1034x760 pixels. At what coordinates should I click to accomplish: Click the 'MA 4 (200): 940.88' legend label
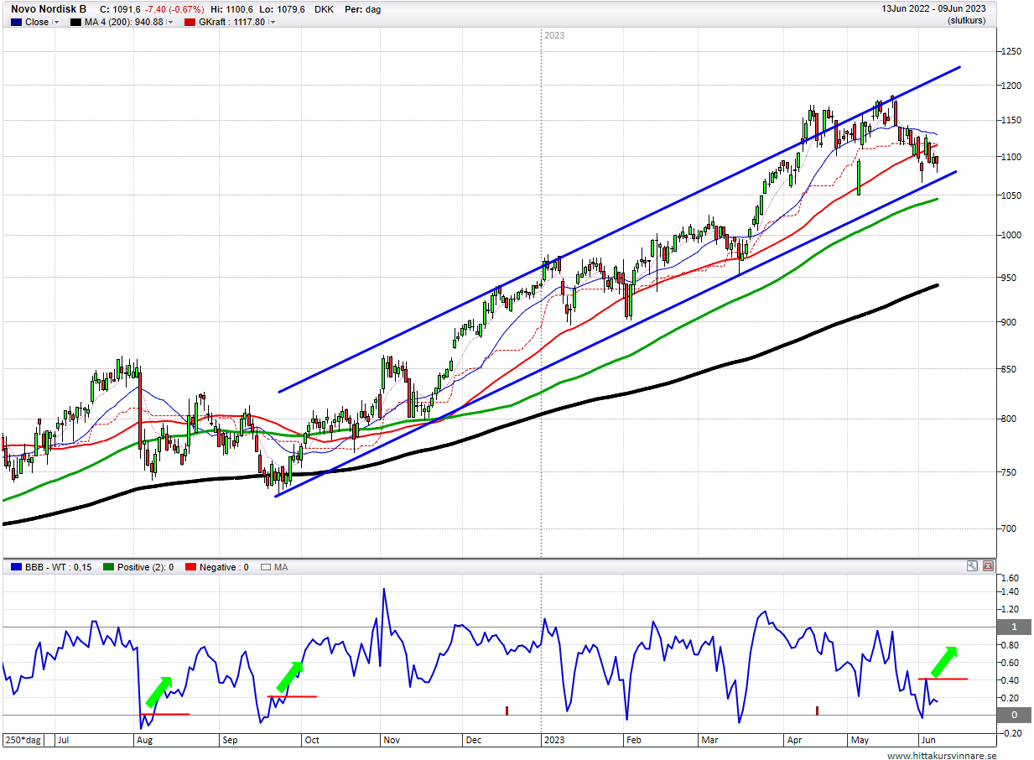click(x=122, y=22)
